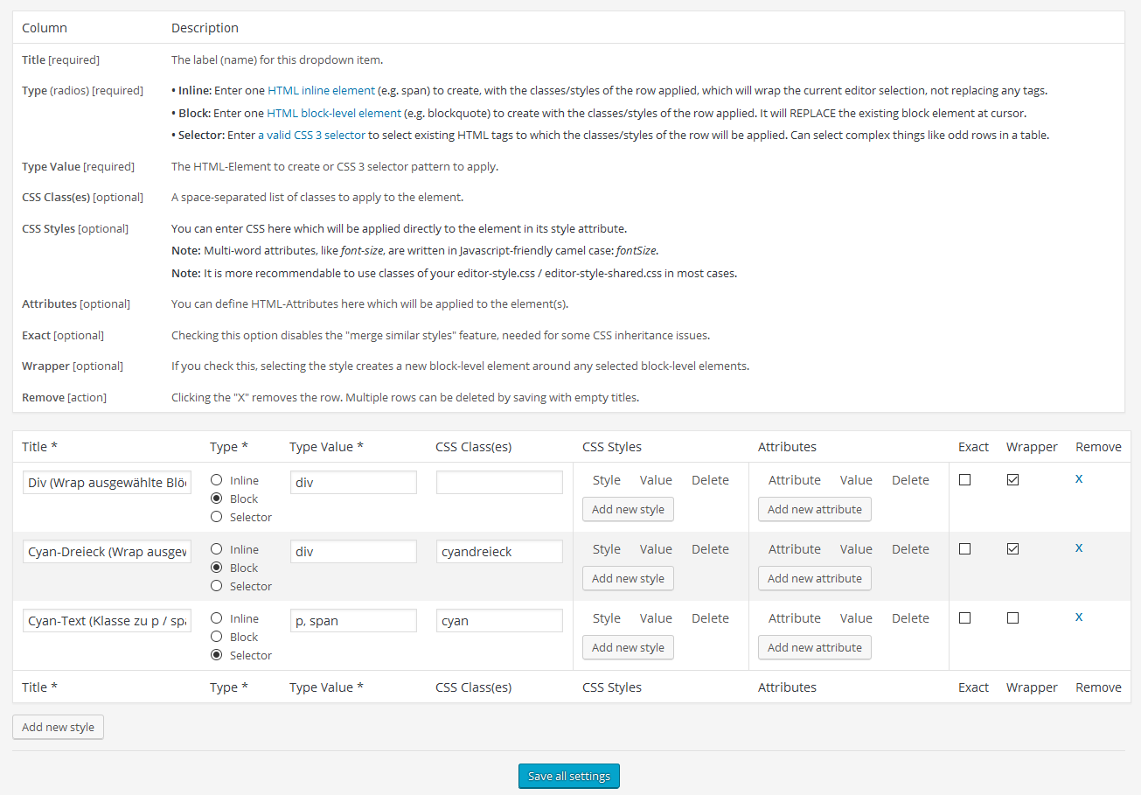Viewport: 1141px width, 795px height.
Task: Click Add new style below the table
Action: click(x=58, y=727)
